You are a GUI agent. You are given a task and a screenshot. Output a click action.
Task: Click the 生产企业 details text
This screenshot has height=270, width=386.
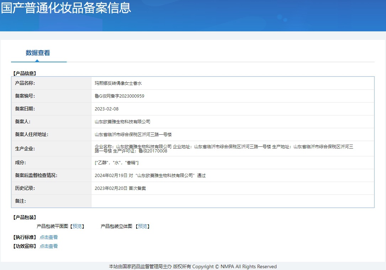click(224, 149)
